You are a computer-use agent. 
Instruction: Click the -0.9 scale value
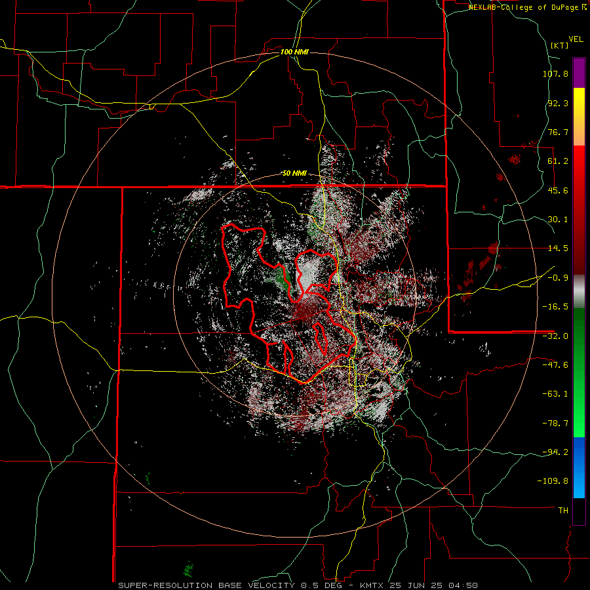pos(558,278)
